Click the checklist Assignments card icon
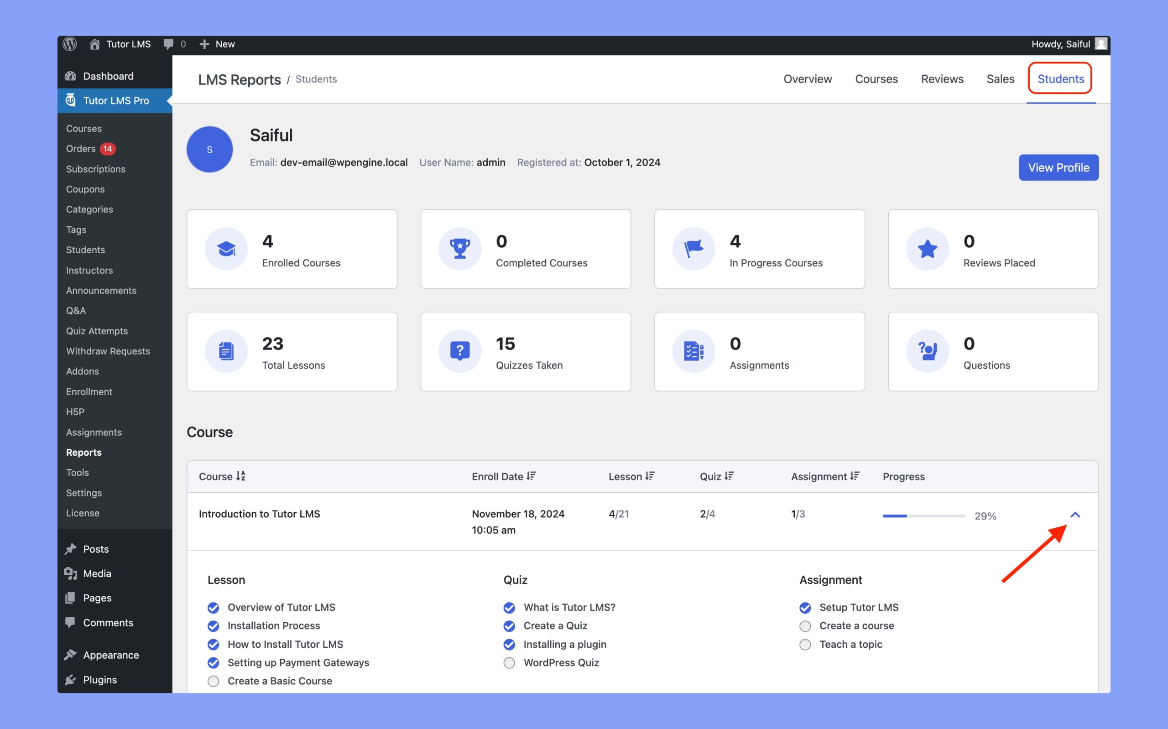Viewport: 1168px width, 729px height. (x=693, y=351)
